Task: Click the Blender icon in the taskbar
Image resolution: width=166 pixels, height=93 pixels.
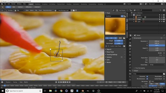Action: 83,91
